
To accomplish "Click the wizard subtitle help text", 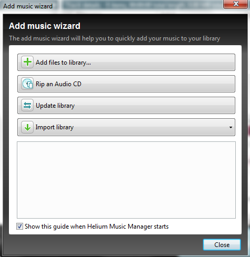I will [x=114, y=38].
